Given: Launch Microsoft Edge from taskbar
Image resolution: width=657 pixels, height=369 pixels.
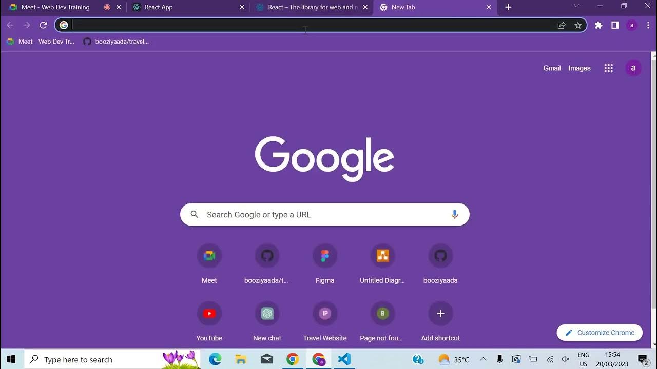Looking at the screenshot, I should [x=215, y=359].
